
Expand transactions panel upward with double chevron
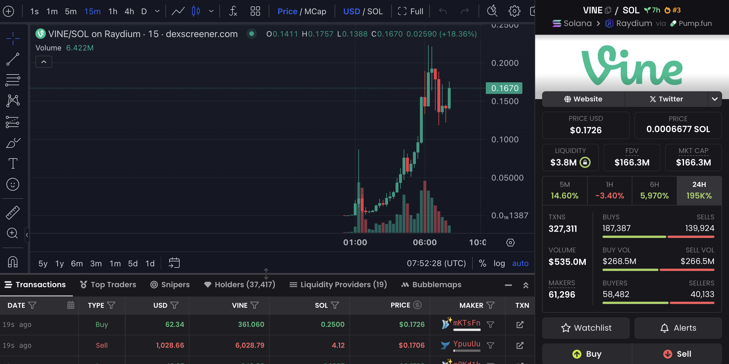click(526, 285)
